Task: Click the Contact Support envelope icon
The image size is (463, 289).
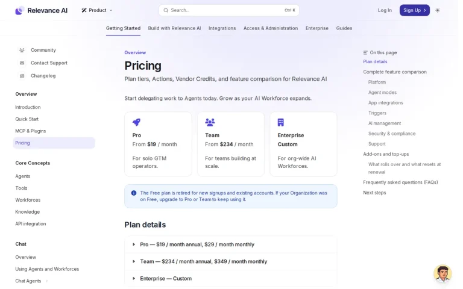Action: pos(22,63)
